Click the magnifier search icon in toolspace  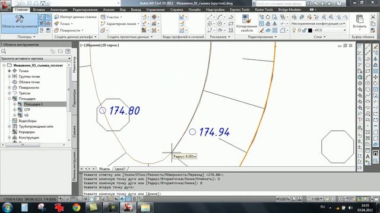[4, 51]
